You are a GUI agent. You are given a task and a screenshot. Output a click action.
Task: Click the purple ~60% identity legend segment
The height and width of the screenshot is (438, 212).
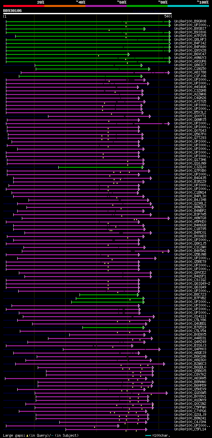[x=106, y=6]
